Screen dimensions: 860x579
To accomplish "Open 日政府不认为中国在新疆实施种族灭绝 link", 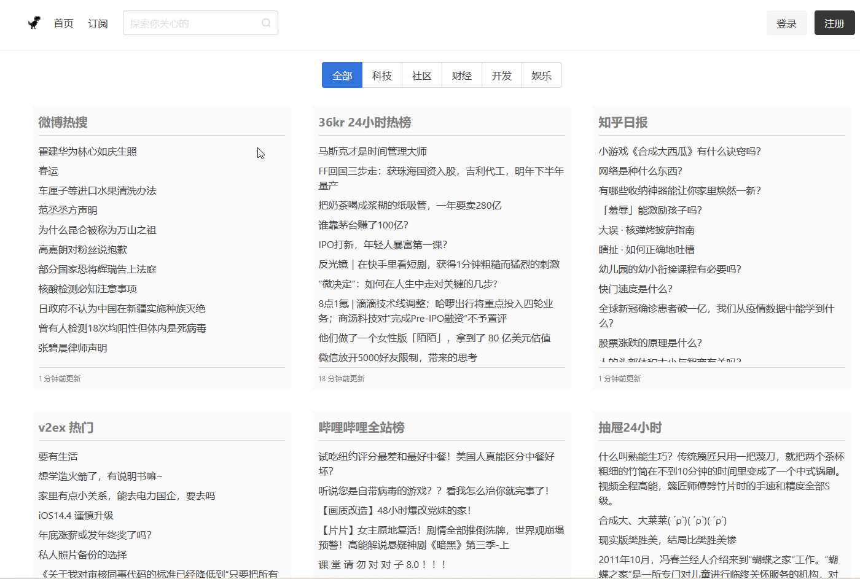I will click(122, 309).
